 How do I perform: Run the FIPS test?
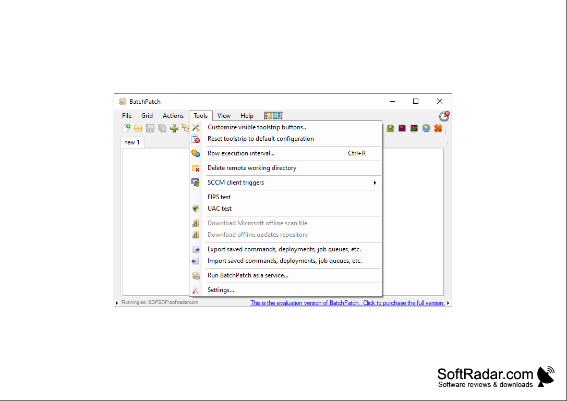(286, 197)
